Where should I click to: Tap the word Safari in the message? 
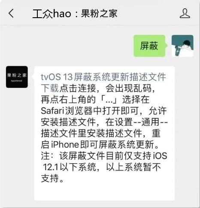(52, 111)
